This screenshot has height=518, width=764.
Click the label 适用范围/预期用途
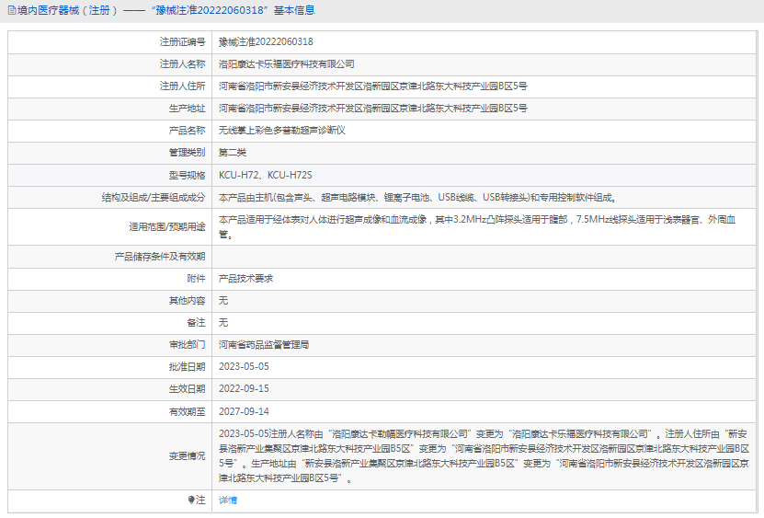(x=167, y=227)
